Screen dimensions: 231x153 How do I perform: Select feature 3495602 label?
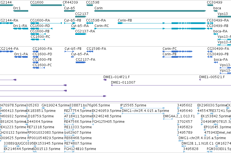click(x=185, y=105)
